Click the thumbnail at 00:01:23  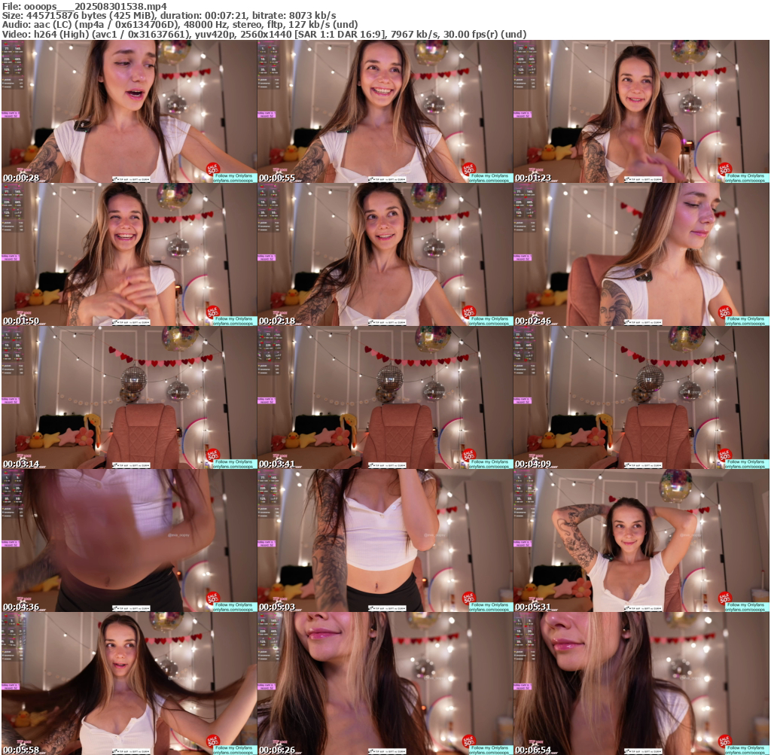(641, 111)
